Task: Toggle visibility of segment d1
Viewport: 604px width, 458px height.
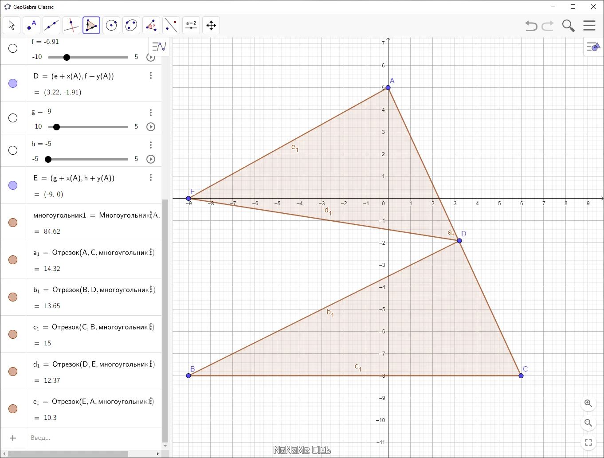Action: (13, 372)
